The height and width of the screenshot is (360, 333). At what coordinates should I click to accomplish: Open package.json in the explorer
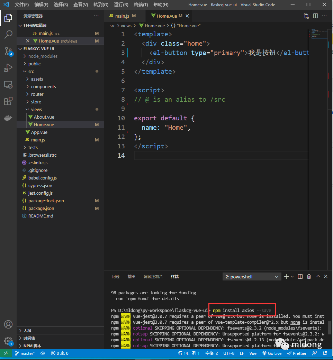click(41, 208)
